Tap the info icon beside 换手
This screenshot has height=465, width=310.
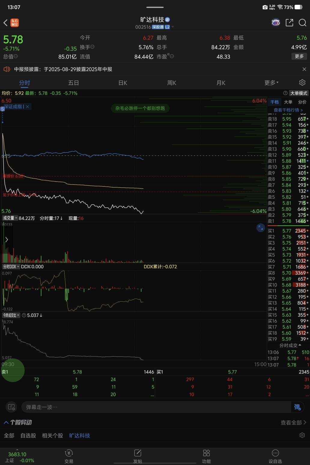[x=93, y=47]
